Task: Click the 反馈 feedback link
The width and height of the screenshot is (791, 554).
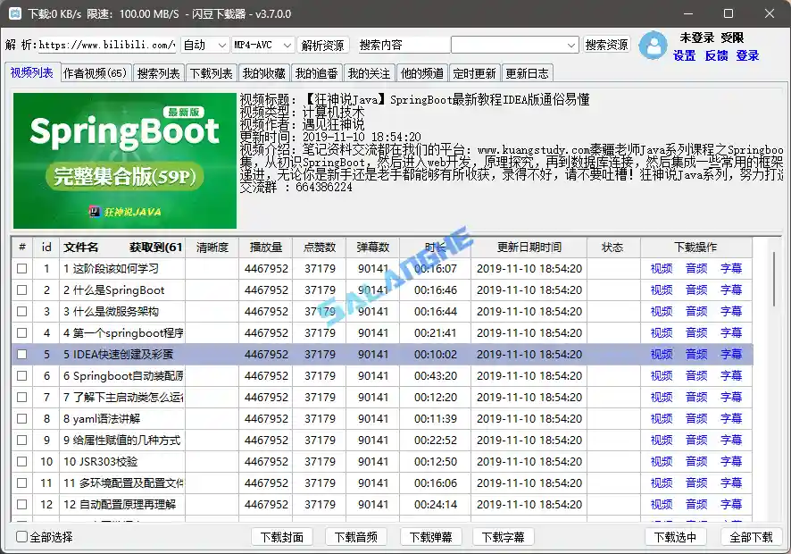Action: click(x=714, y=55)
